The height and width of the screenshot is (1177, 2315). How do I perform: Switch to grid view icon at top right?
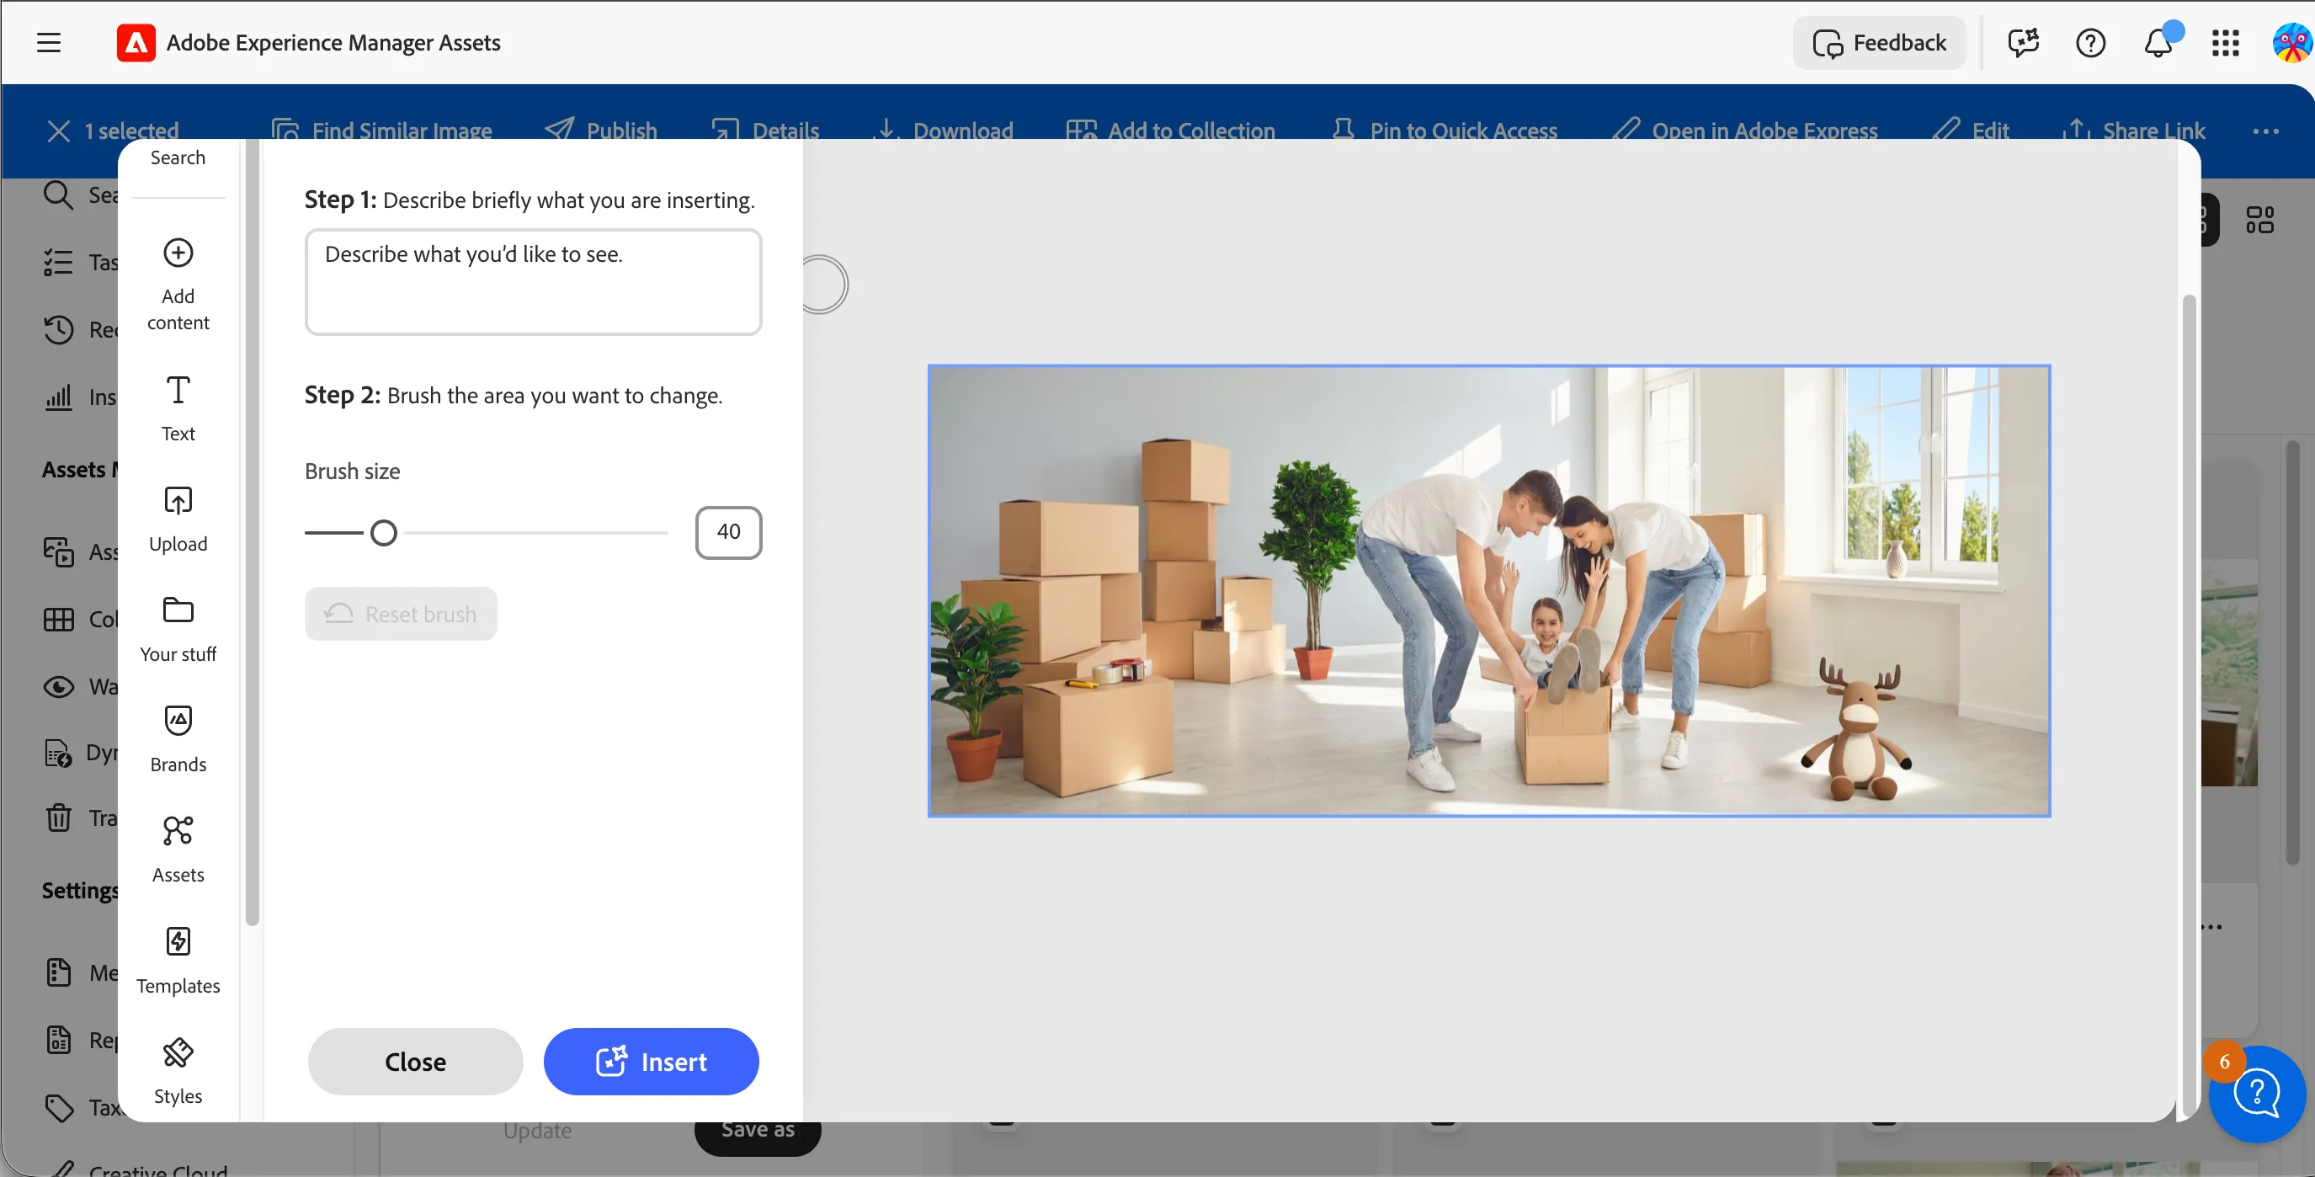[x=2259, y=220]
